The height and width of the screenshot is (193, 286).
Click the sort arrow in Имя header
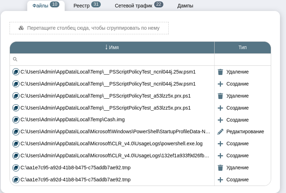tap(106, 47)
